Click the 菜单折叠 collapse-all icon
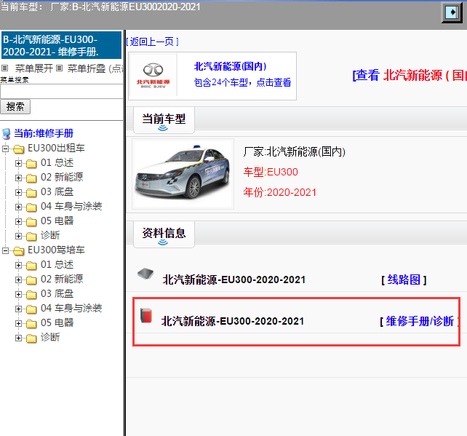The width and height of the screenshot is (467, 436). (59, 68)
